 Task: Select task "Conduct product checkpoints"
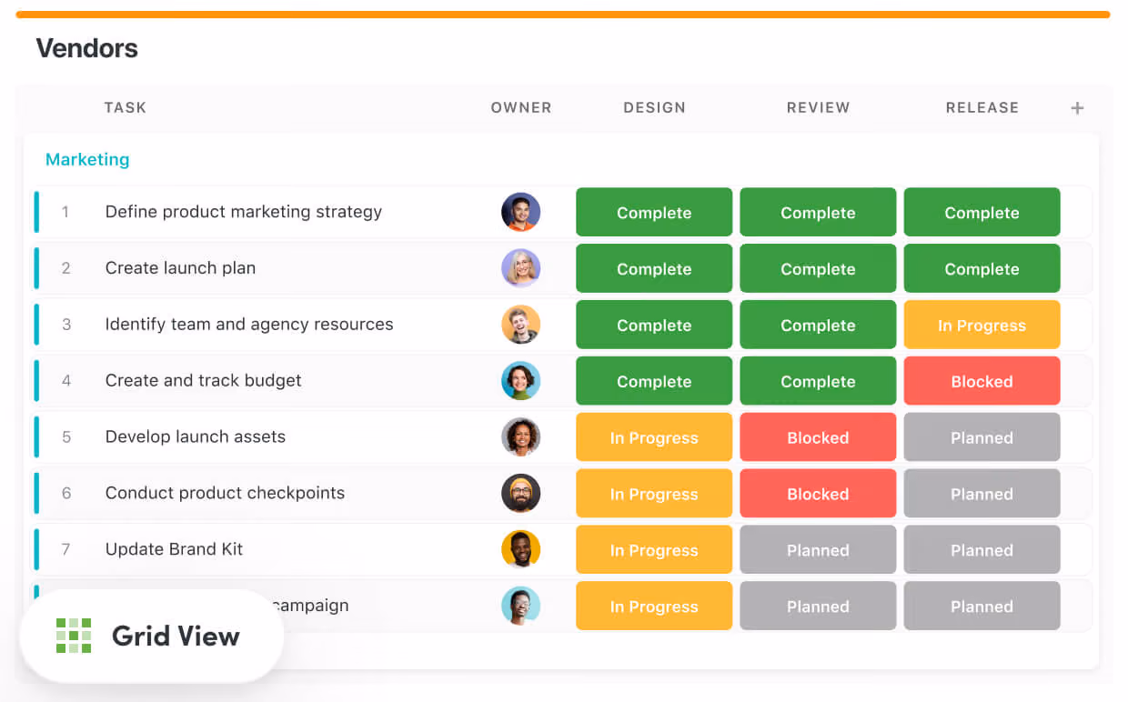click(225, 494)
